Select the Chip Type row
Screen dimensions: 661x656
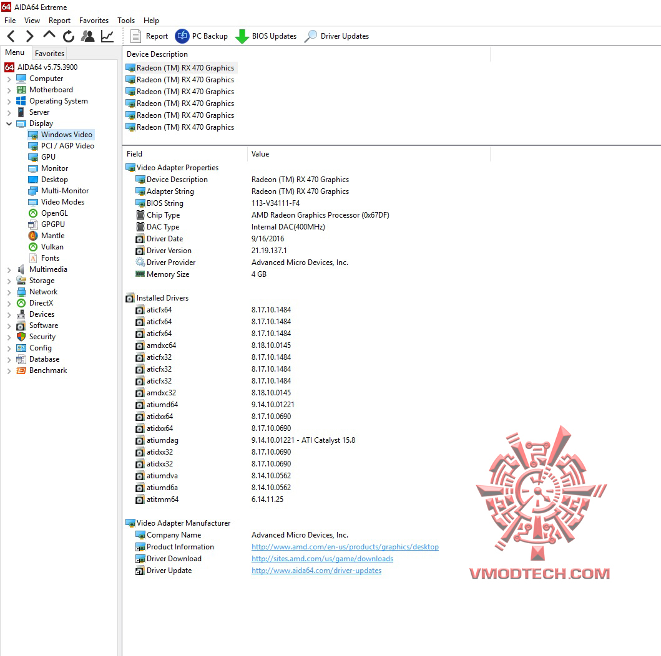coord(262,215)
